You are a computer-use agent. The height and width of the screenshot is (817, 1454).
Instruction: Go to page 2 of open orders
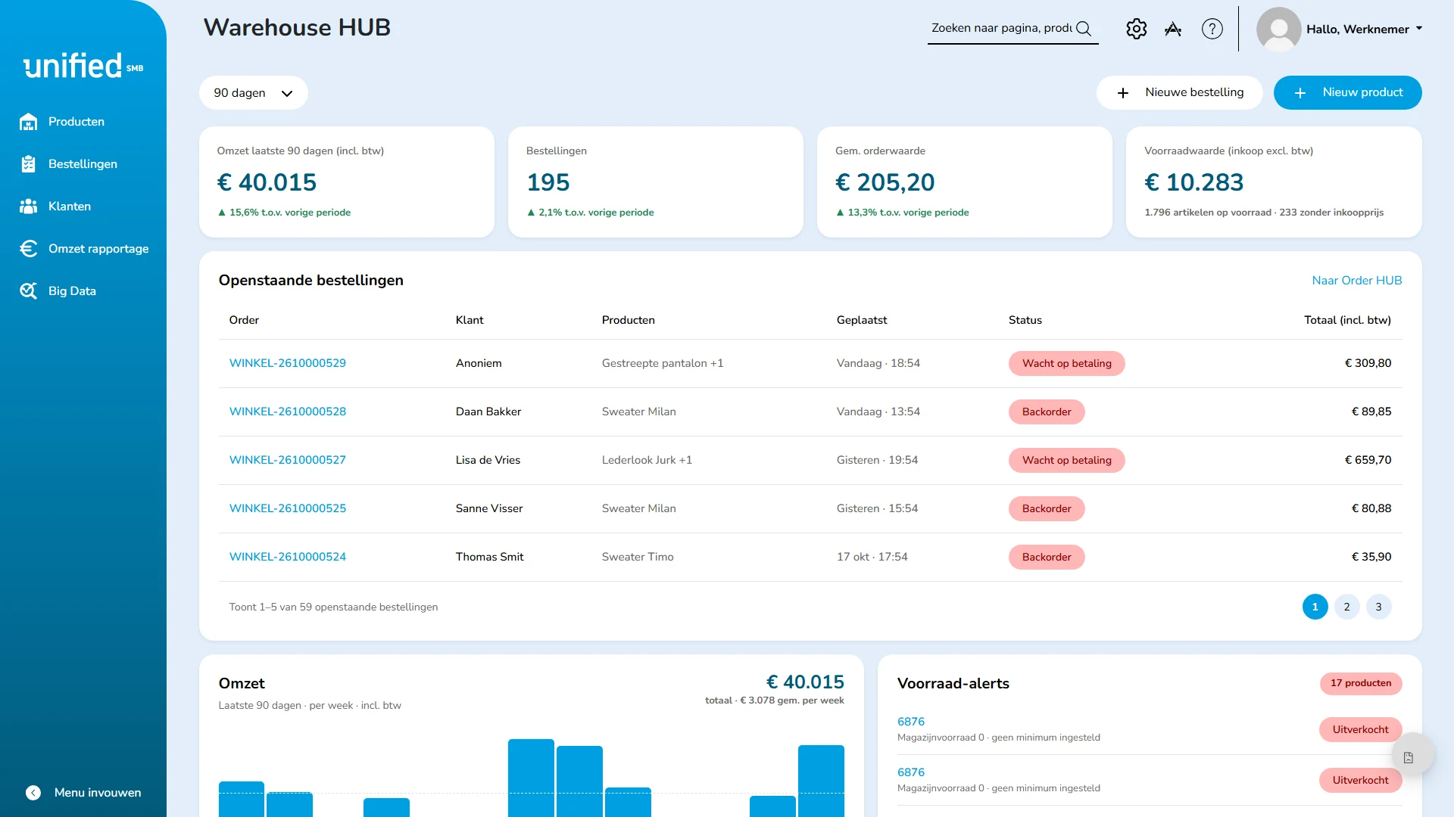tap(1346, 607)
